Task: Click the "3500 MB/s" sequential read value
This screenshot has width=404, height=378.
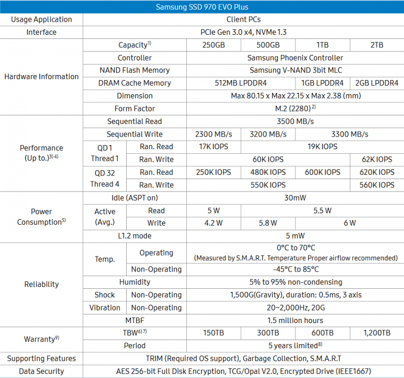Action: [295, 121]
